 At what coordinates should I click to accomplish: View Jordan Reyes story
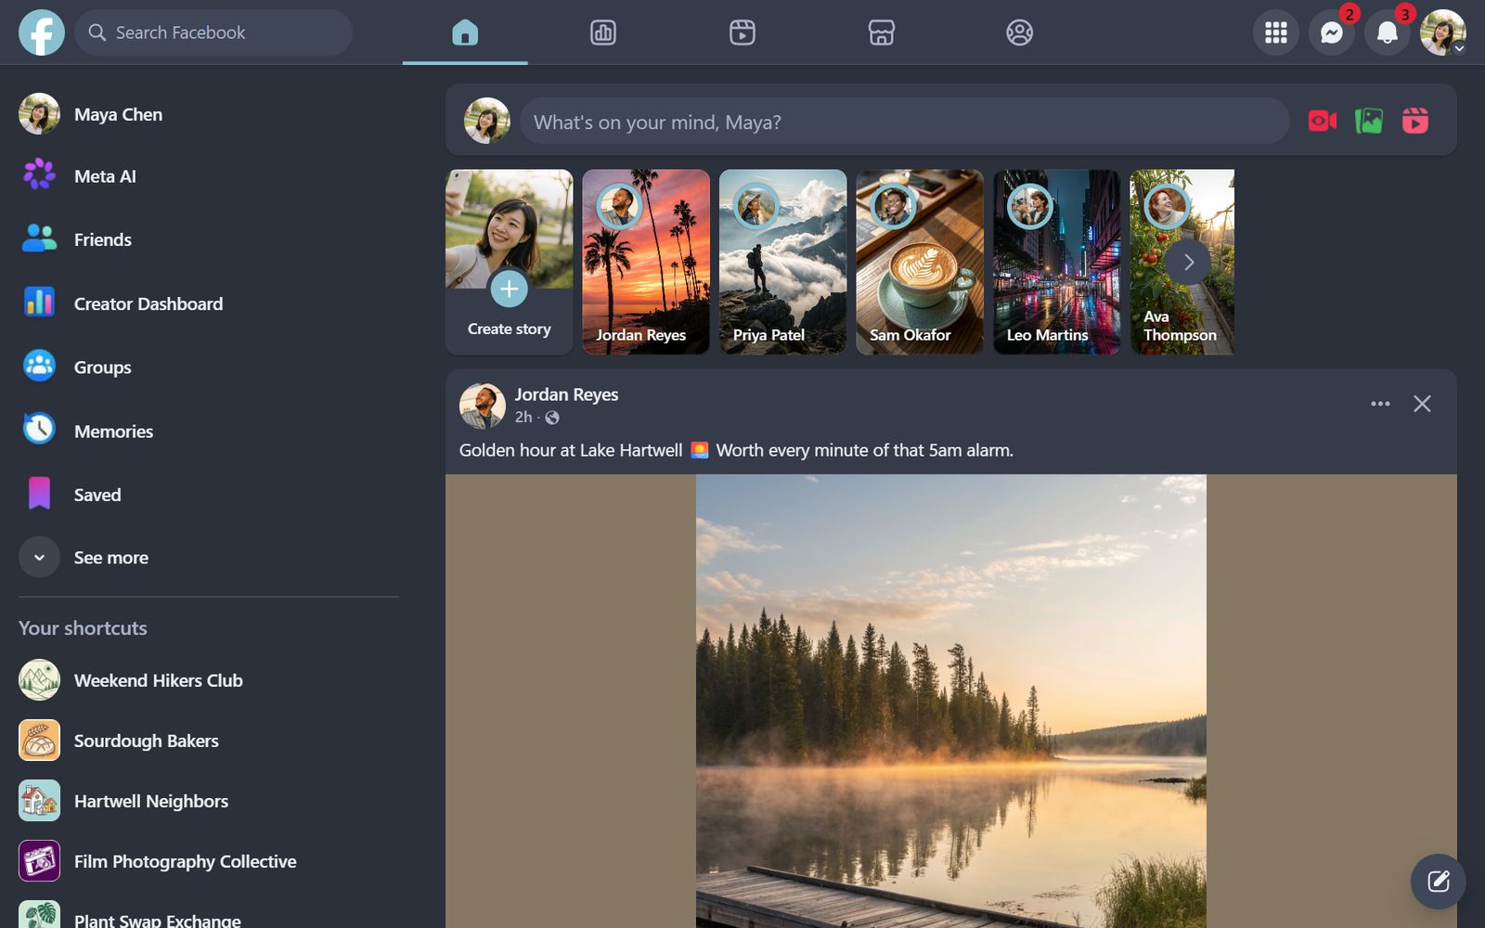point(646,262)
